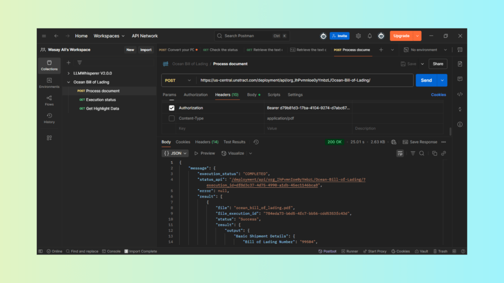Toggle word wrap in response viewer
The height and width of the screenshot is (283, 504).
(x=400, y=153)
